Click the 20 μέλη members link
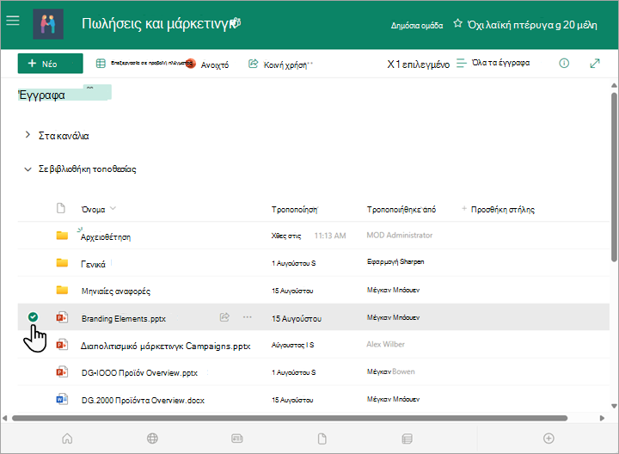619x454 pixels. [580, 25]
